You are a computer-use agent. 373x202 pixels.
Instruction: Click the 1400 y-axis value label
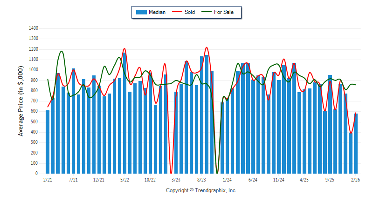click(33, 28)
